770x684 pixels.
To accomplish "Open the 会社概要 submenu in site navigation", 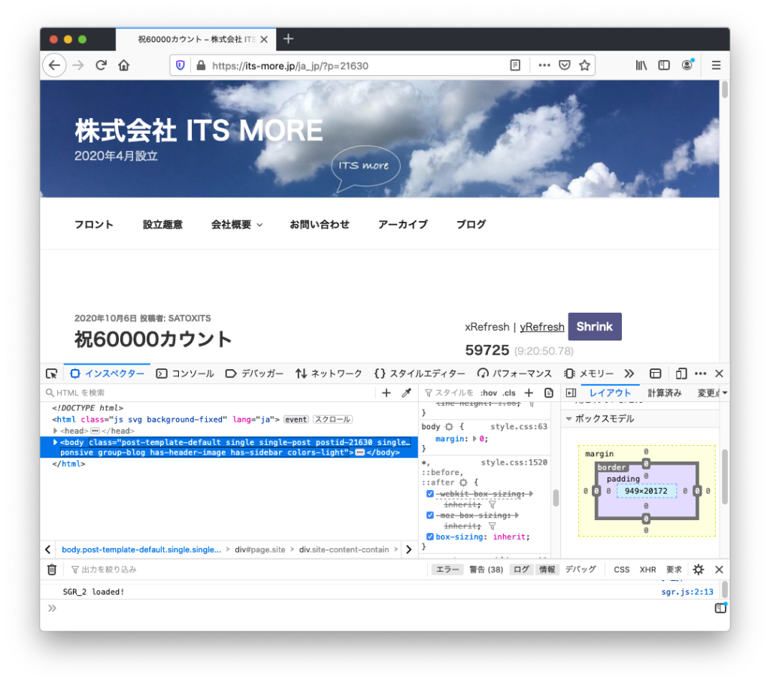I will 237,225.
